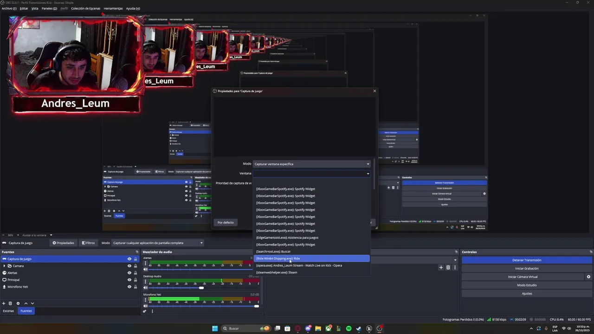Screen dimensions: 594x334
Task: Open the Editar menu
Action: pyautogui.click(x=24, y=8)
